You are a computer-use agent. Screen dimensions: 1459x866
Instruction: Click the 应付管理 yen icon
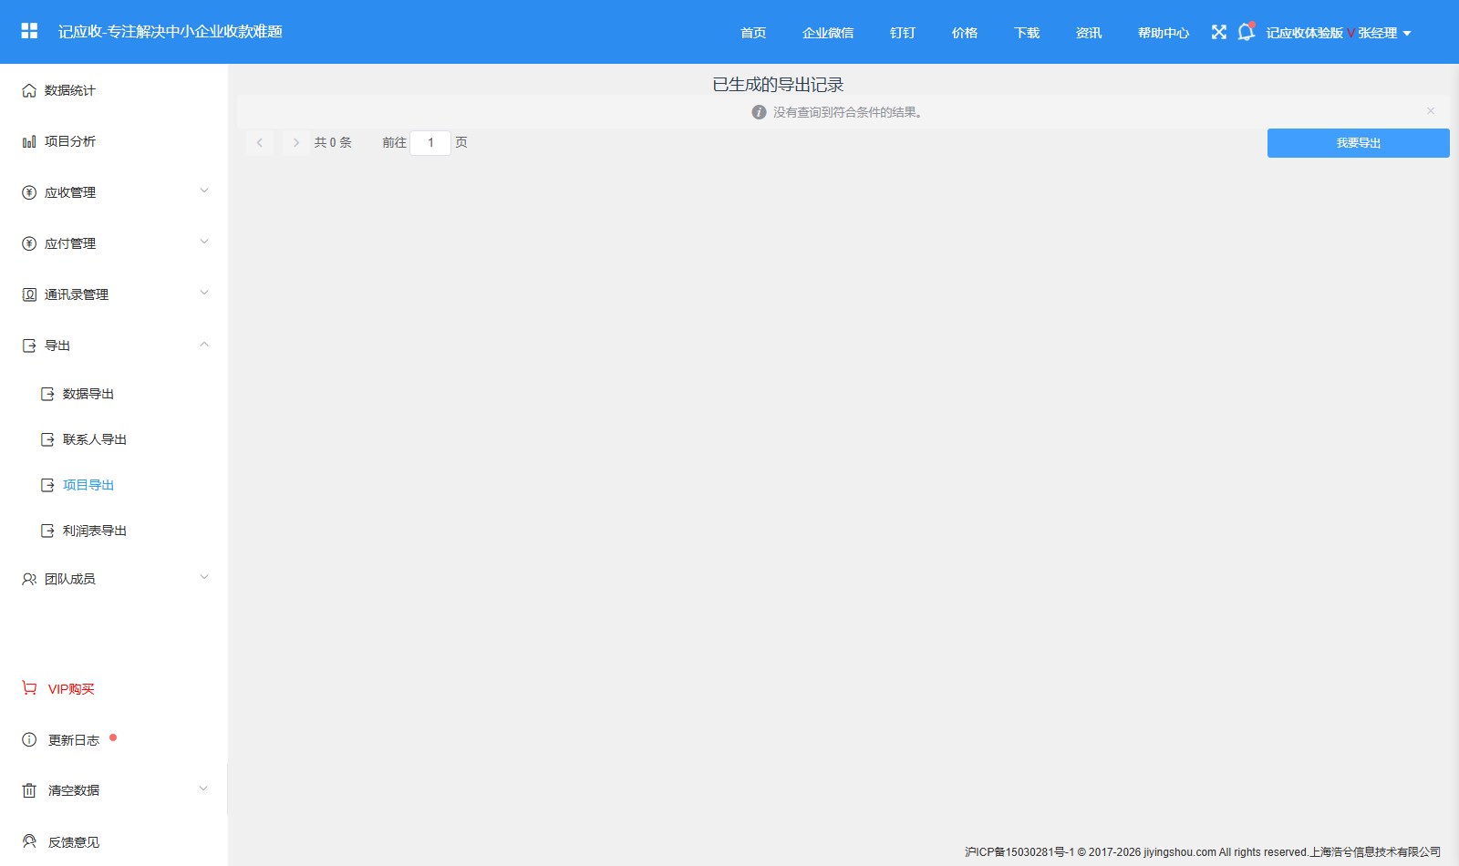[29, 243]
